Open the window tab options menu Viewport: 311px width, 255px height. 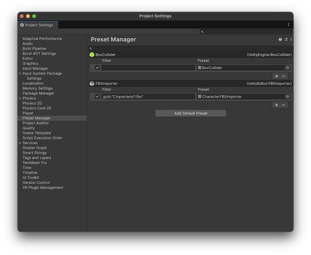click(289, 25)
